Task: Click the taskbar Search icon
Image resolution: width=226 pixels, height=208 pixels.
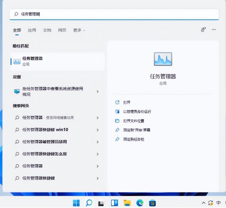Action: pos(89,203)
